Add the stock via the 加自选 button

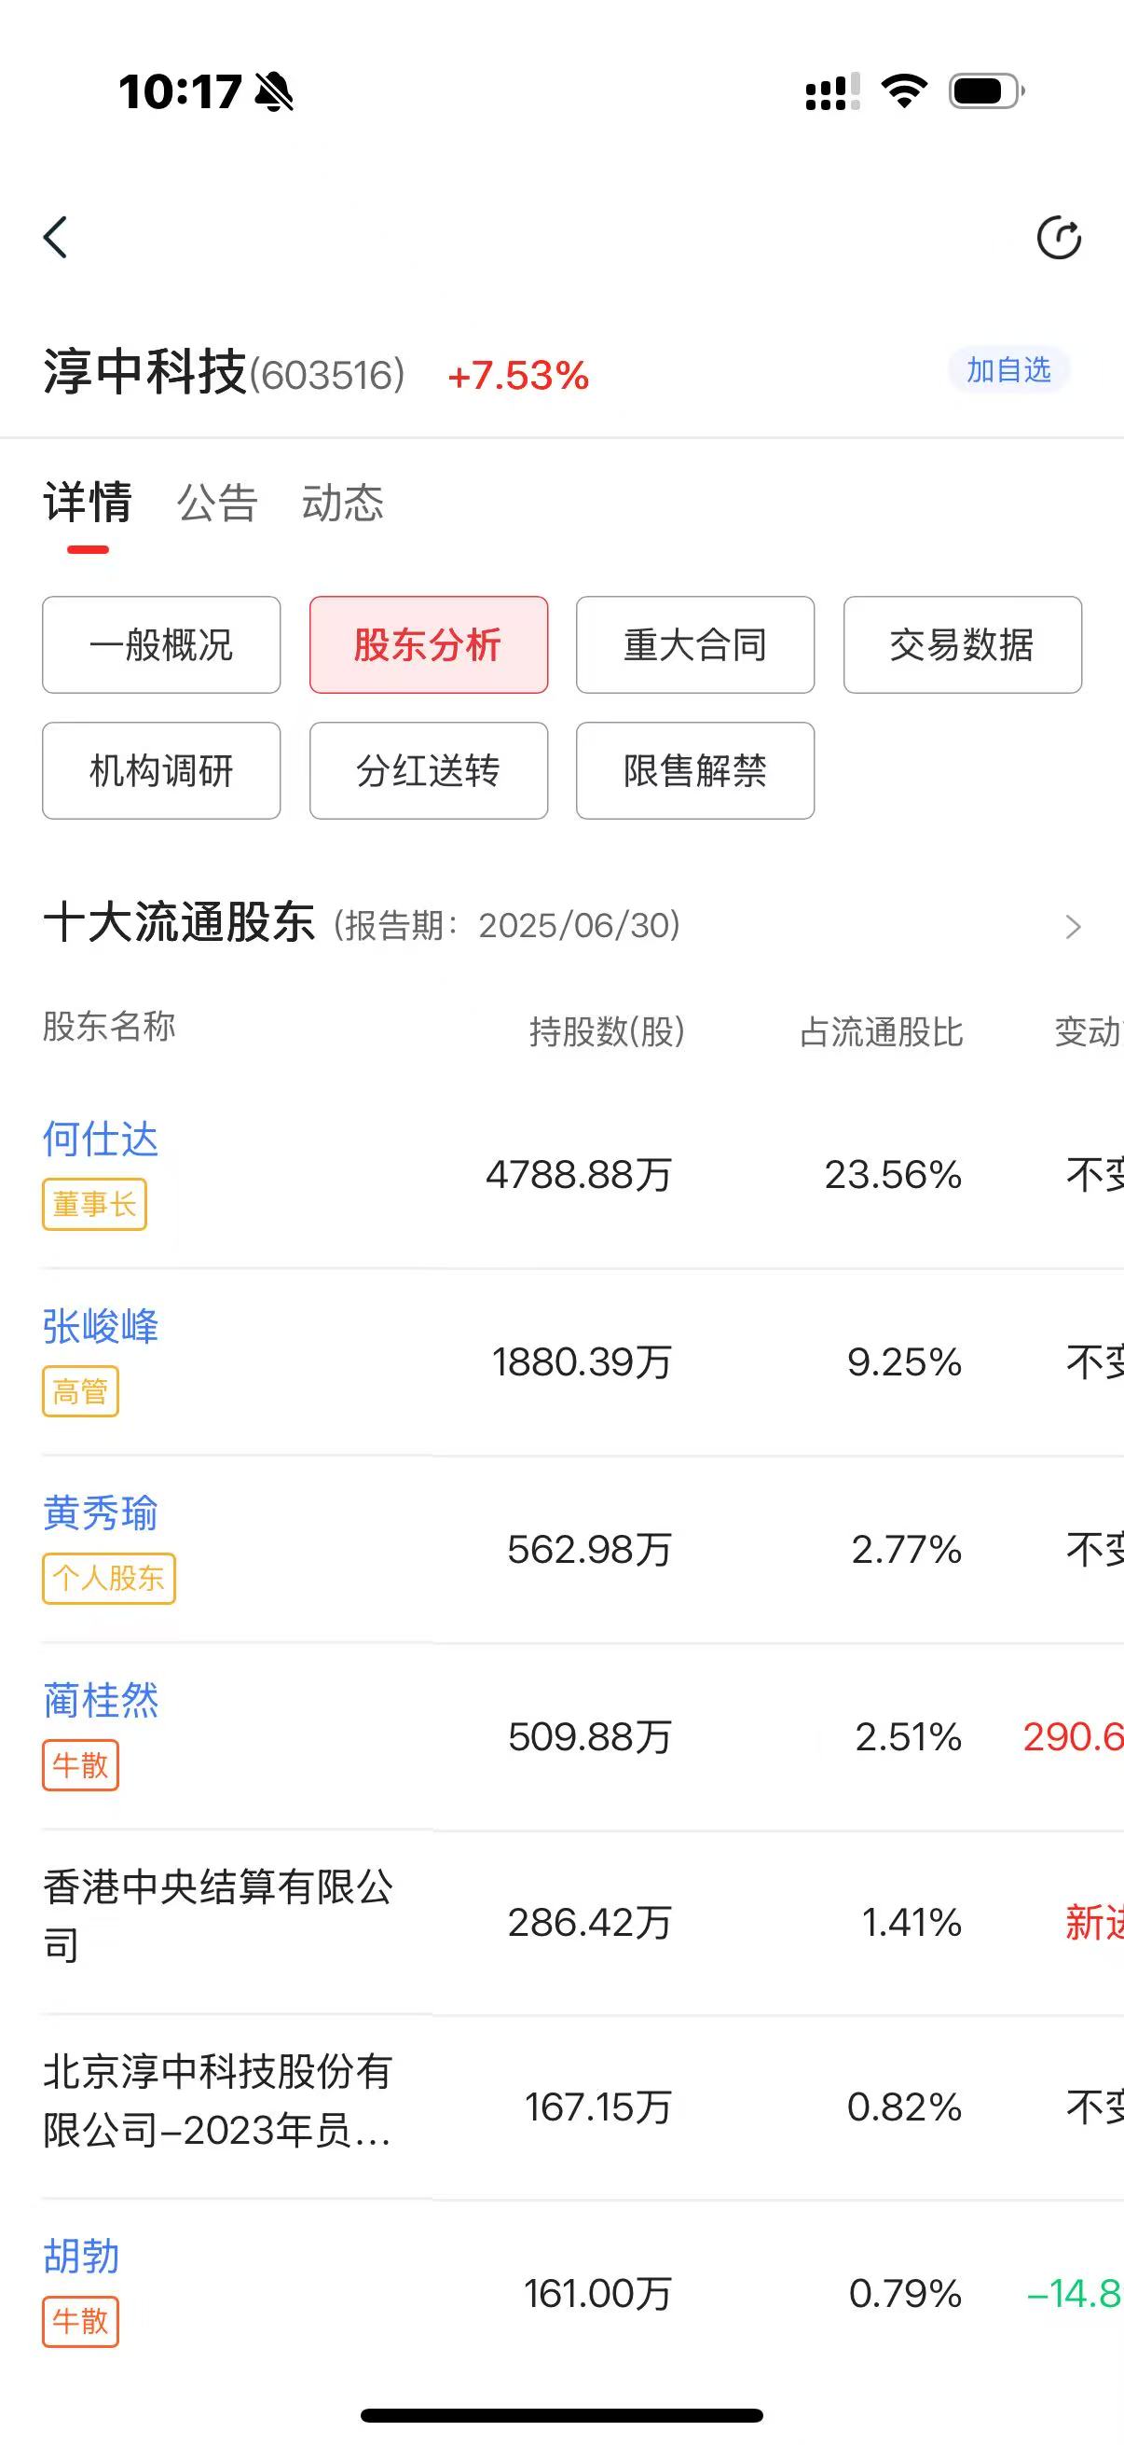1008,369
